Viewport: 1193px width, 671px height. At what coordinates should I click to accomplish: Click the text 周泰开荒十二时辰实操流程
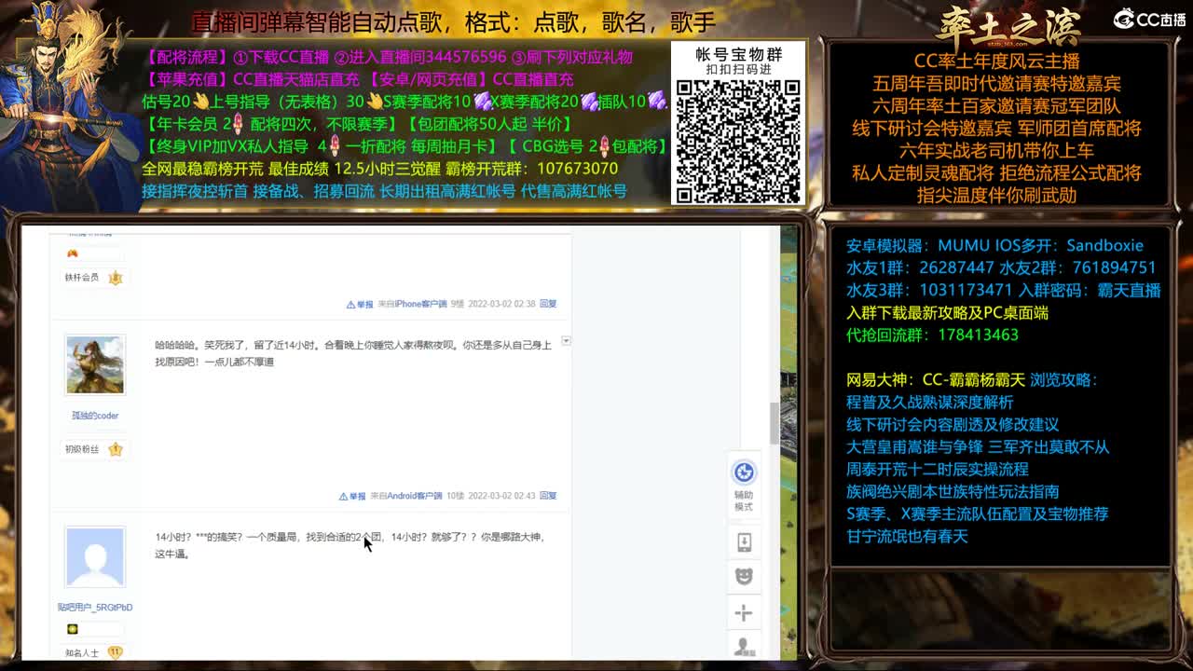click(938, 470)
